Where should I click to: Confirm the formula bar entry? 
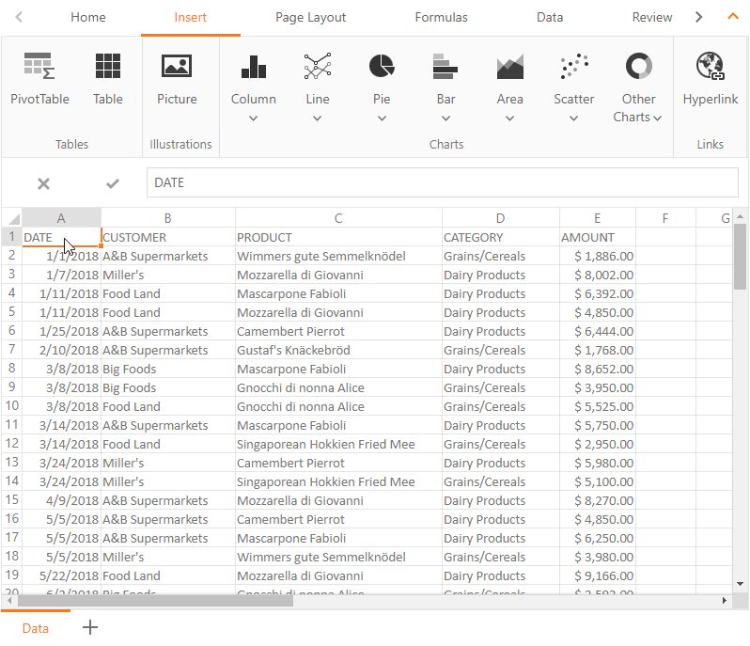click(x=113, y=183)
